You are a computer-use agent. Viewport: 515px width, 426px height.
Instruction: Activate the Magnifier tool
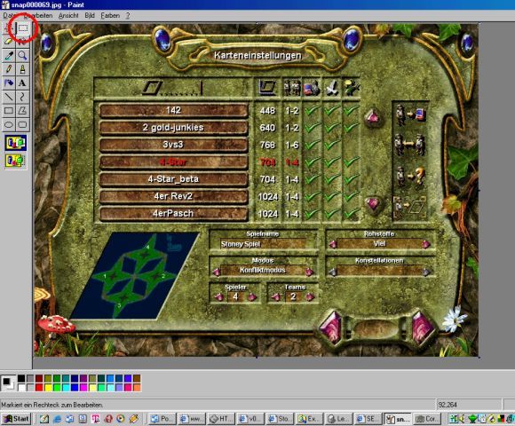click(x=22, y=55)
